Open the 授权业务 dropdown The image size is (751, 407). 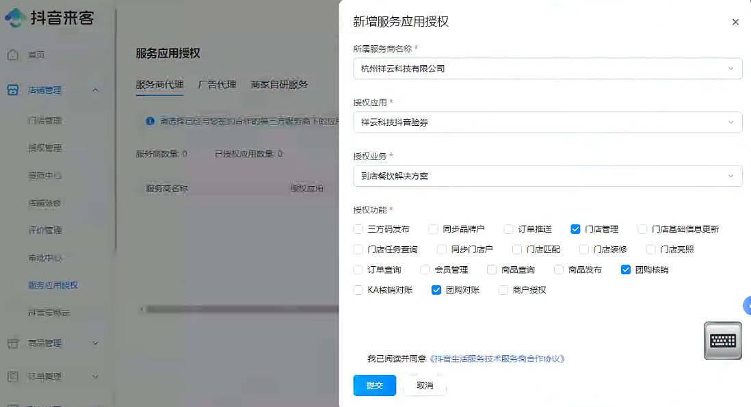[547, 176]
